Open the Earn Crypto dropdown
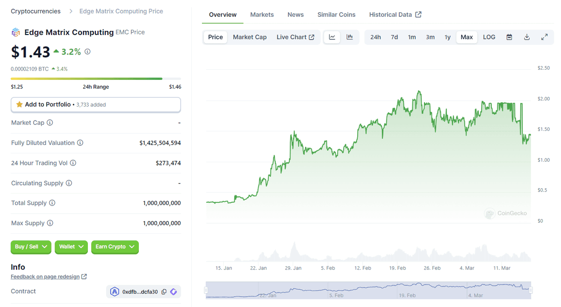The image size is (561, 307). 115,247
